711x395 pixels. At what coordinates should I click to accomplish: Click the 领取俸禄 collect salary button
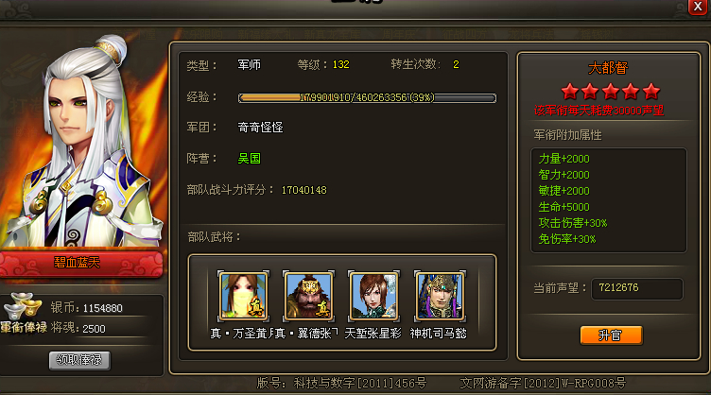point(79,361)
